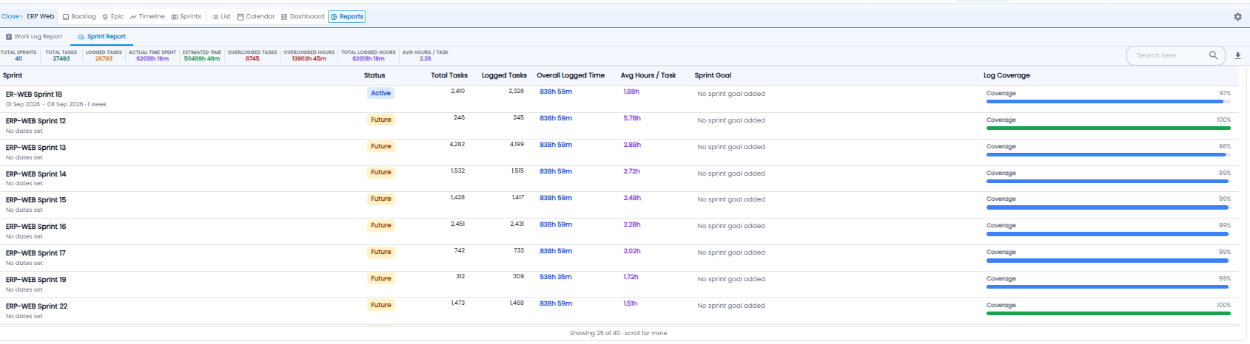Click the Sprint Goal column header

coord(713,75)
